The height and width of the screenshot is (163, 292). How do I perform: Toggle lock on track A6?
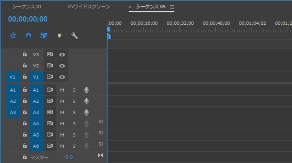25,145
